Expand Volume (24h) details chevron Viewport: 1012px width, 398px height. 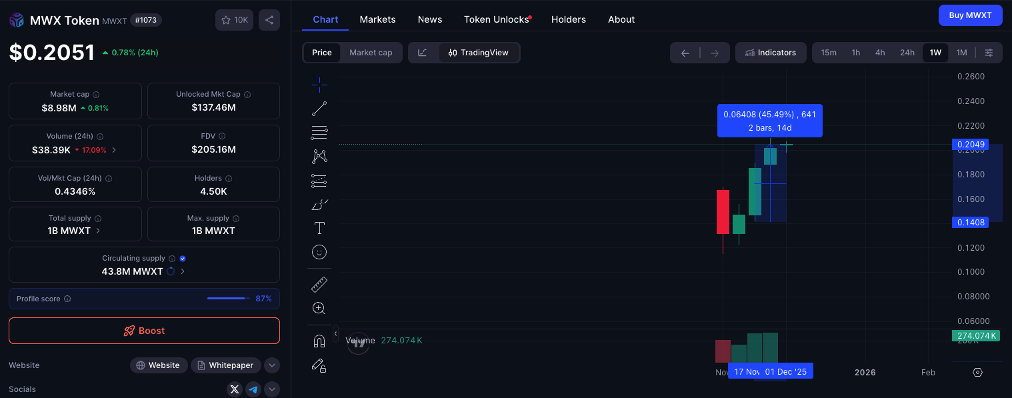click(114, 150)
